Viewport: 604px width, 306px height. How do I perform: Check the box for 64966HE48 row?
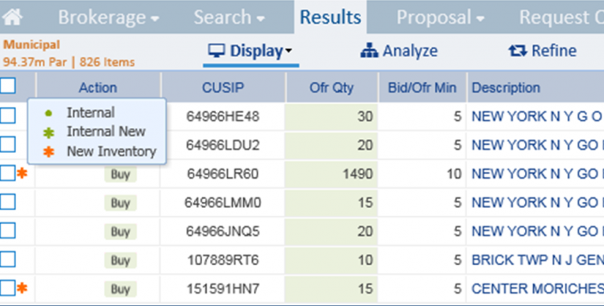pyautogui.click(x=8, y=116)
